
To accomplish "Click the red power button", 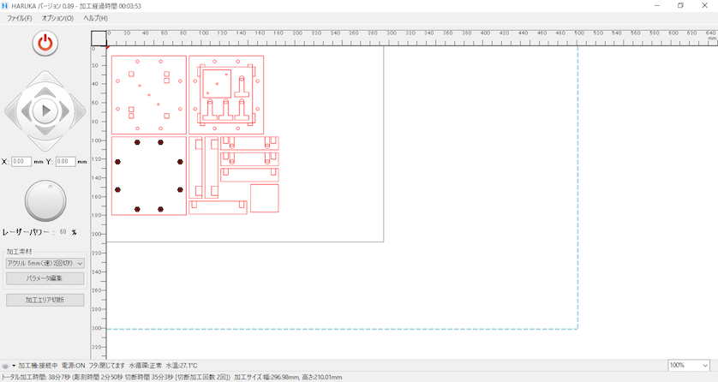I will (x=45, y=43).
